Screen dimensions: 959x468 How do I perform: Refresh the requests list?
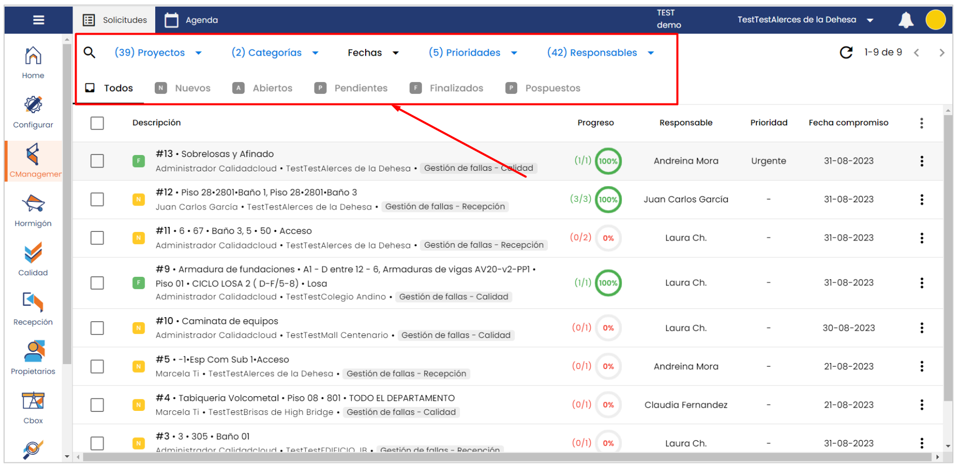846,53
